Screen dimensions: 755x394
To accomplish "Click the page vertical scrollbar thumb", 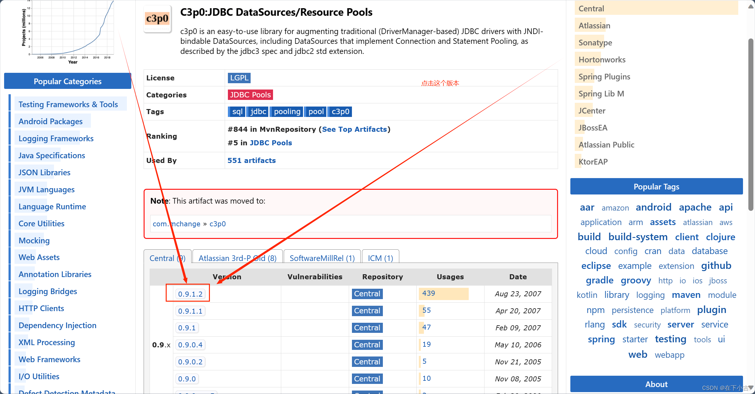I will point(751,125).
